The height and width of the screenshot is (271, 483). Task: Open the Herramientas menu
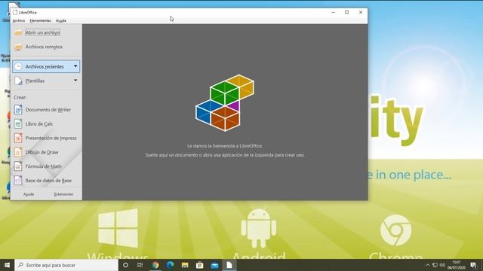tap(40, 20)
